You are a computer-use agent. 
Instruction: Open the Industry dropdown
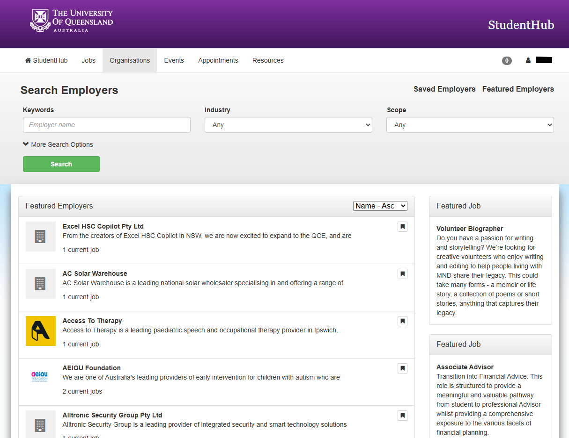[288, 125]
